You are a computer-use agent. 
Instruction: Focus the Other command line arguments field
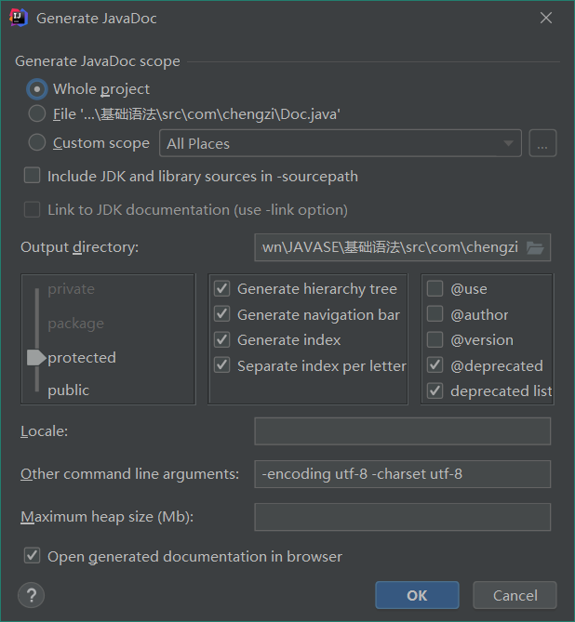[x=402, y=474]
